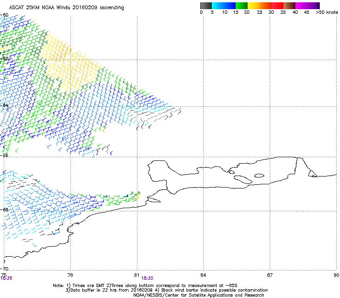Viewport: 340px width, 298px height.
Task: Click the 'Times are GMT' note line
Action: (x=145, y=286)
